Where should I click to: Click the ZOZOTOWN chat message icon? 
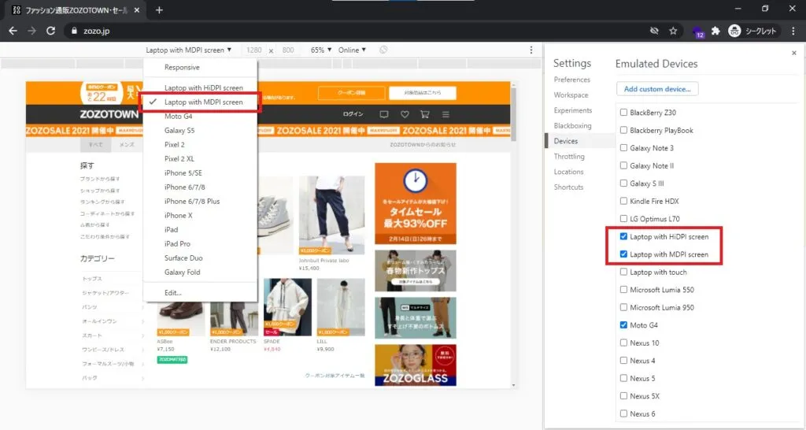[x=384, y=114]
